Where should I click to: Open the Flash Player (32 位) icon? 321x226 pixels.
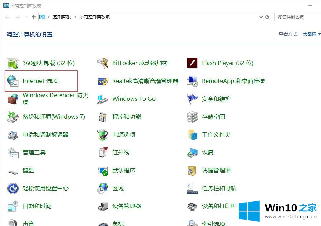tap(192, 63)
